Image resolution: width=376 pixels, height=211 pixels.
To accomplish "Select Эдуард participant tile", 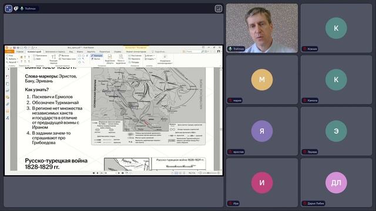I will [336, 131].
